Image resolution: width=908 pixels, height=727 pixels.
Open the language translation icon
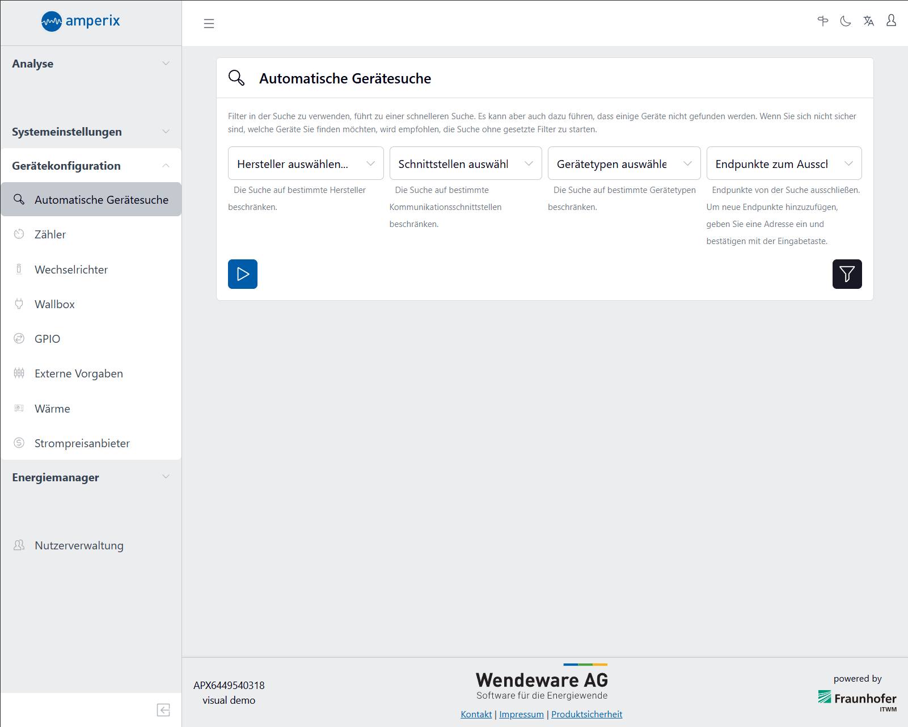[868, 22]
